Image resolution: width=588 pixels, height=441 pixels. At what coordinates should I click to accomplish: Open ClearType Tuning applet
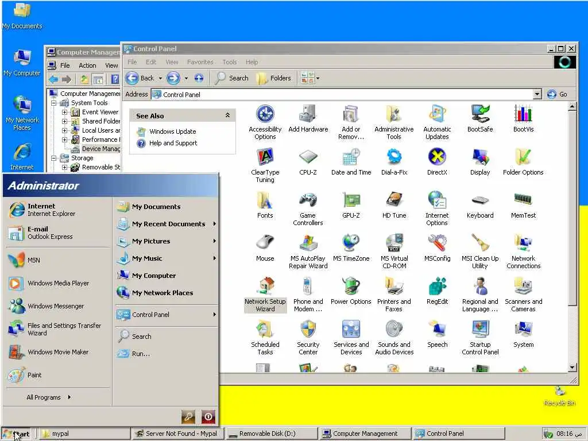pyautogui.click(x=265, y=165)
